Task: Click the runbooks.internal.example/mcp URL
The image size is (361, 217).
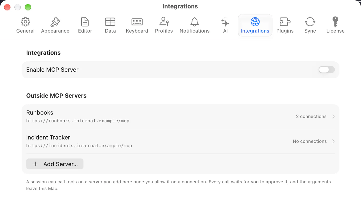Action: [x=78, y=121]
